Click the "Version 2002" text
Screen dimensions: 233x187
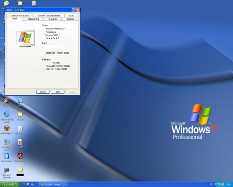coord(52,35)
